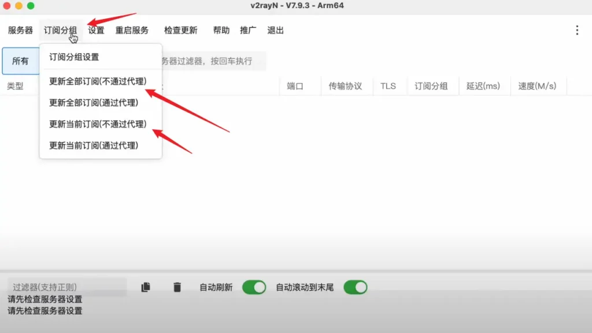Click the copy icon in the log bar
Image resolution: width=592 pixels, height=333 pixels.
click(x=146, y=287)
